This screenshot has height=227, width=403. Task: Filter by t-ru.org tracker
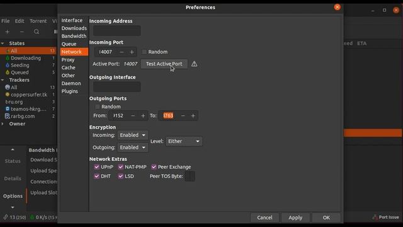(14, 102)
